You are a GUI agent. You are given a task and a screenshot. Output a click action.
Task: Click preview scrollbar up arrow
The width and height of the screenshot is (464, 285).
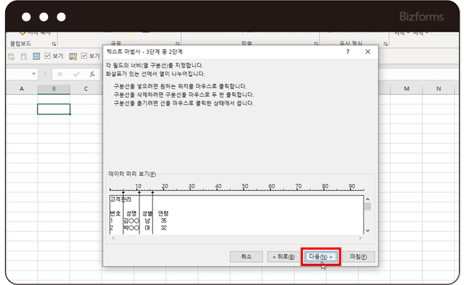click(368, 199)
